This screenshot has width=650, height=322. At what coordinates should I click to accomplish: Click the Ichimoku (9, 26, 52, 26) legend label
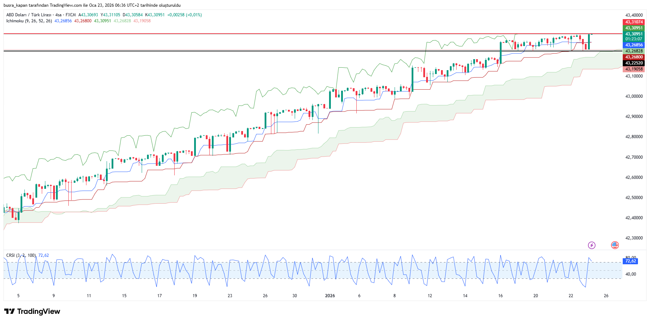click(x=29, y=21)
